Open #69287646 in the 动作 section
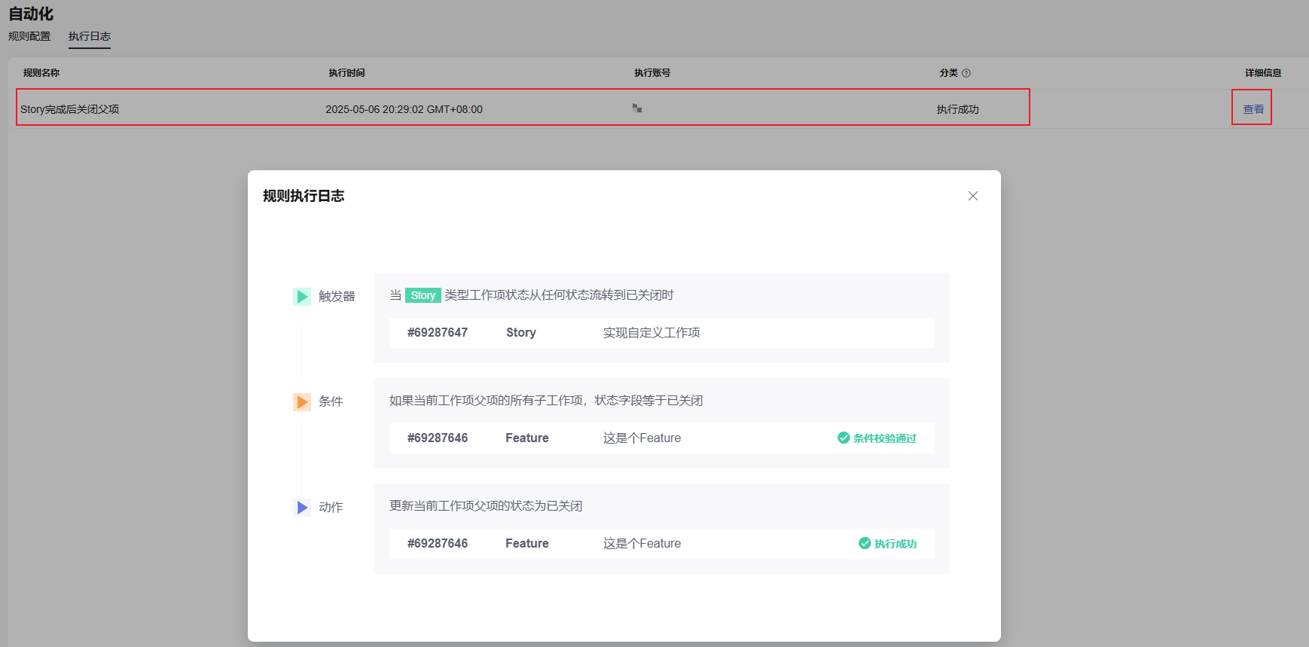1309x647 pixels. point(438,543)
